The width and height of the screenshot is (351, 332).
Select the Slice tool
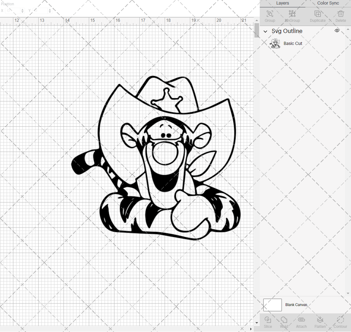pos(268,320)
